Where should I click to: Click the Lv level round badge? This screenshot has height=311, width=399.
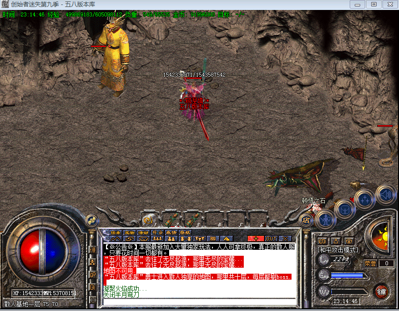[x=324, y=260]
